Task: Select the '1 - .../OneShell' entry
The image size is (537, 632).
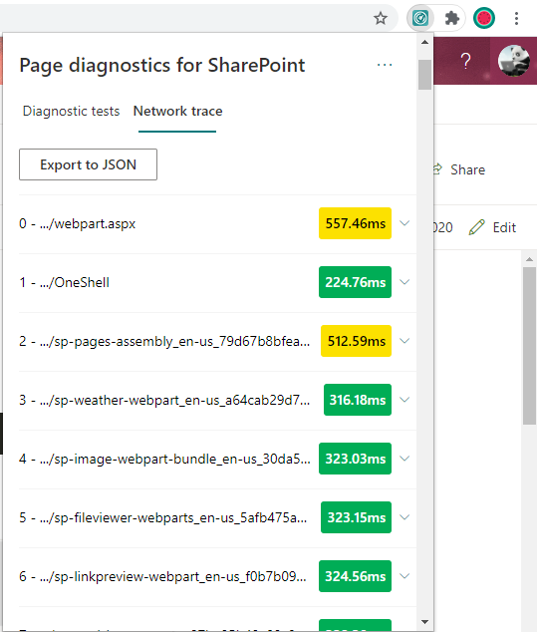Action: (x=64, y=282)
